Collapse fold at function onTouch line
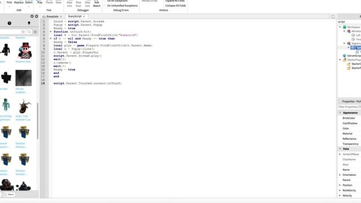This screenshot has height=203, width=361. pyautogui.click(x=51, y=32)
